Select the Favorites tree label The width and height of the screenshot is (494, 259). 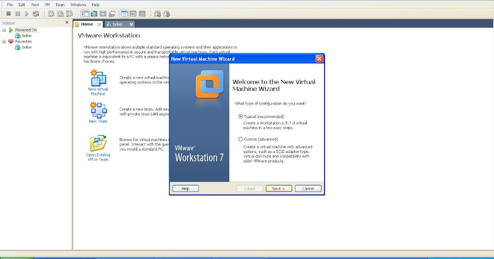click(23, 42)
